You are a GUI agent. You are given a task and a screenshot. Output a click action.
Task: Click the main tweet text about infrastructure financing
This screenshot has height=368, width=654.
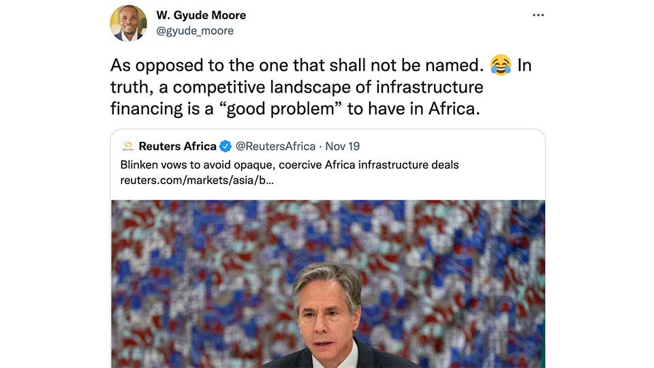[x=321, y=87]
